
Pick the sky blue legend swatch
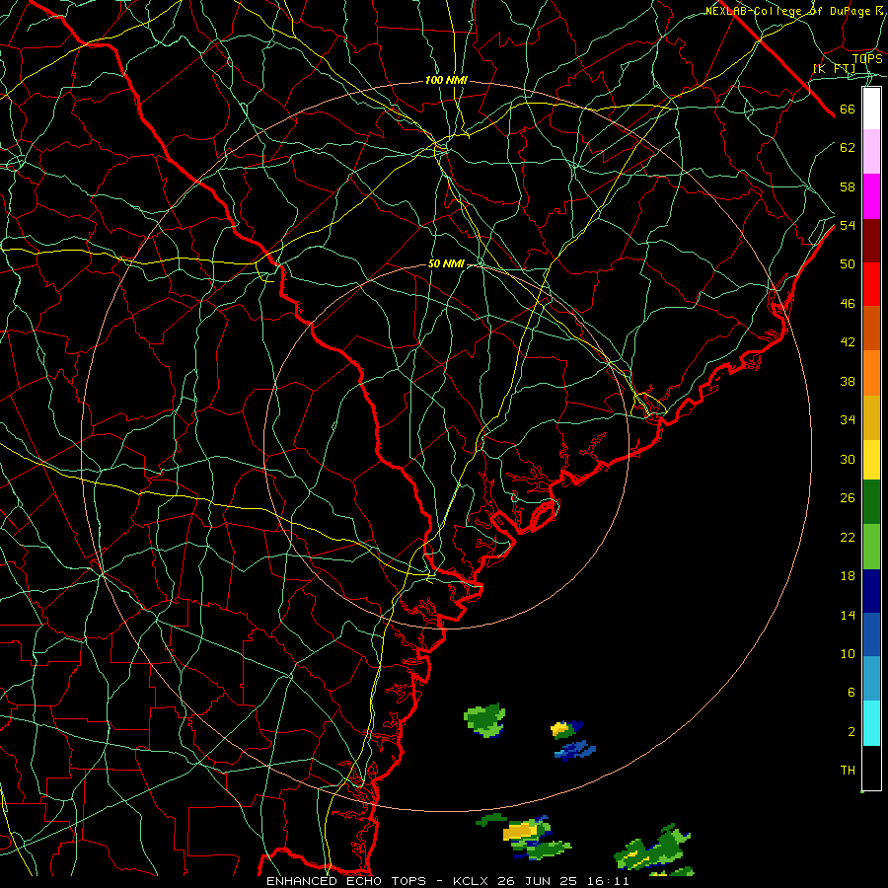pos(871,679)
